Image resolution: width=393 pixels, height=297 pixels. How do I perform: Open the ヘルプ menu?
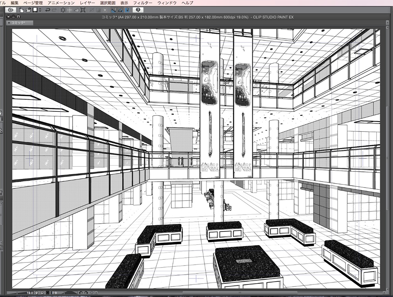click(x=187, y=3)
